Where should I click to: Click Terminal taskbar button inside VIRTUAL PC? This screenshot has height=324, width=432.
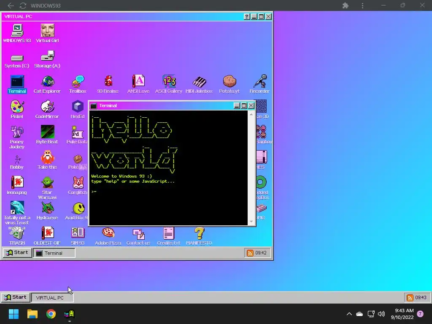(54, 253)
